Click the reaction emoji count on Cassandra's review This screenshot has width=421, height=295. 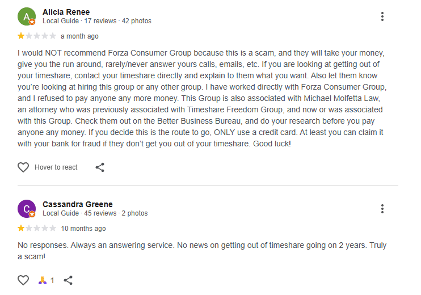pos(47,280)
